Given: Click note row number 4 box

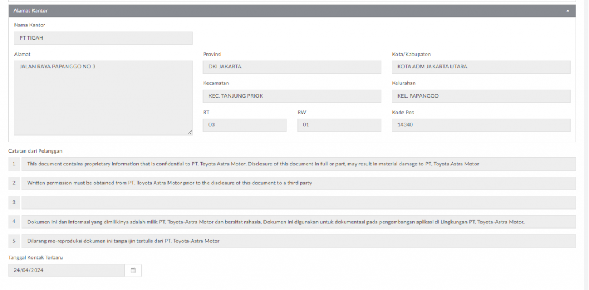Looking at the screenshot, I should (14, 222).
